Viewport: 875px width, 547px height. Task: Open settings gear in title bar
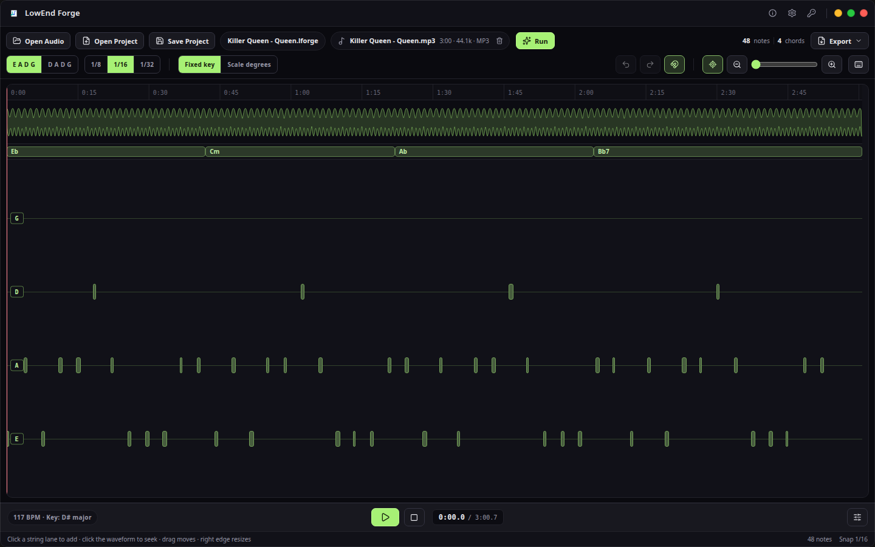[792, 13]
